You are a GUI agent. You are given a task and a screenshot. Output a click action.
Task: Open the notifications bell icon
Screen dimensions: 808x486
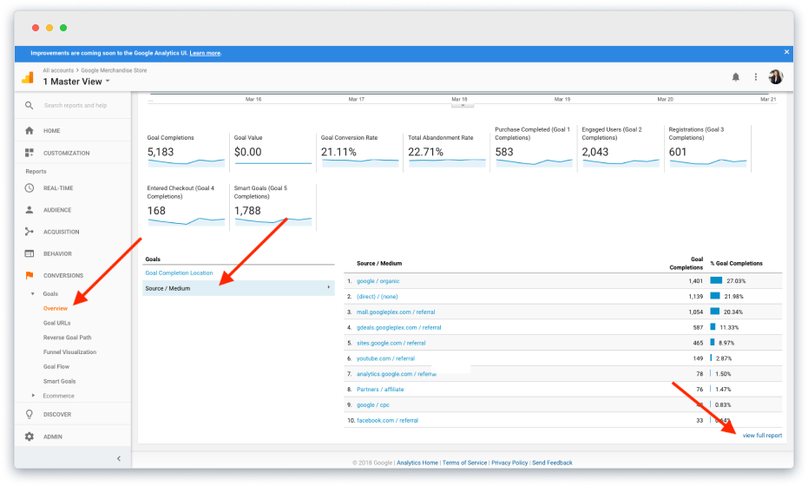coord(735,76)
